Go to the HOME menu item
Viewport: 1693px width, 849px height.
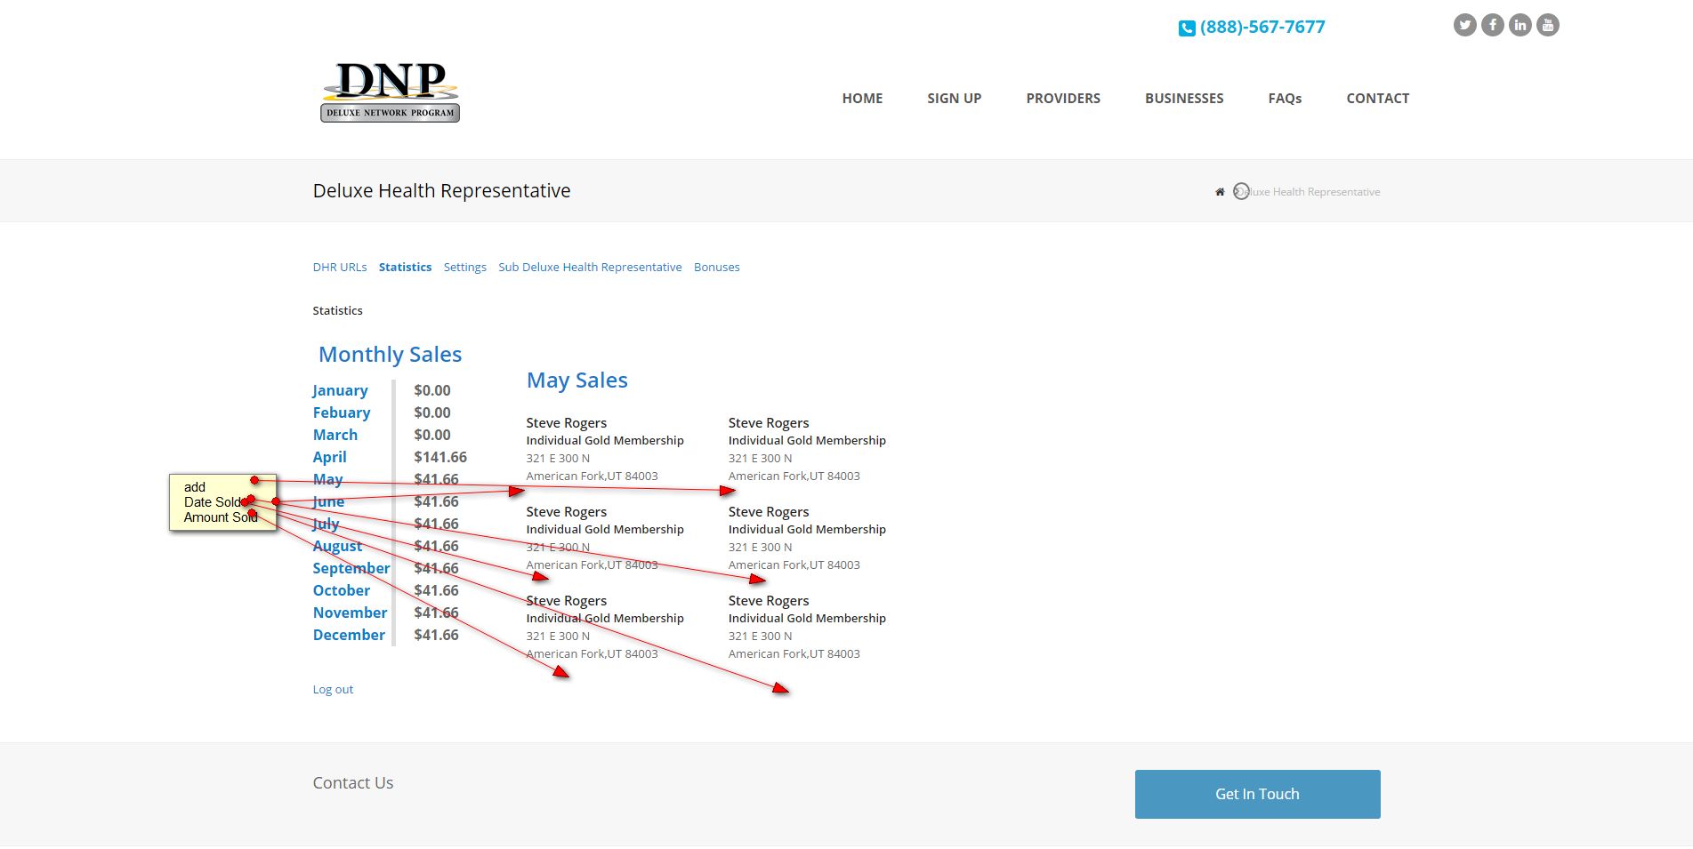862,99
